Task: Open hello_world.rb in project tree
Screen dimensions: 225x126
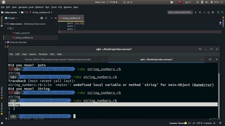Action: pyautogui.click(x=22, y=33)
